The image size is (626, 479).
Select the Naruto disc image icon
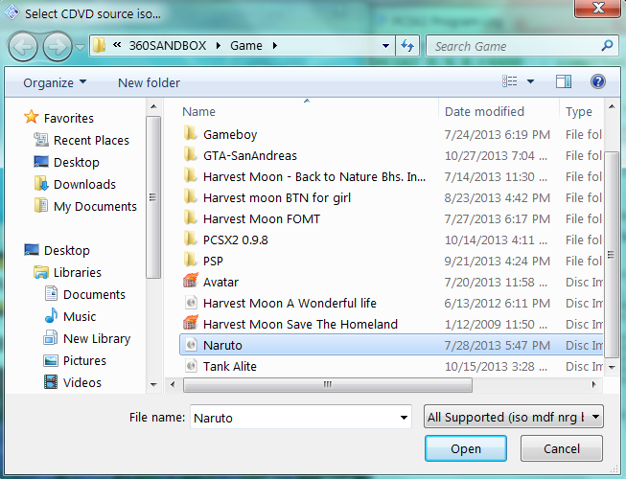point(191,345)
